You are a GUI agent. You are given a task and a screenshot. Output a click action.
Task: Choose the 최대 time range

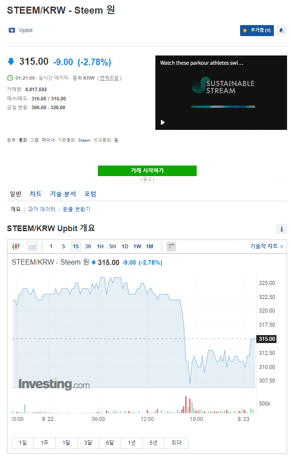(176, 443)
